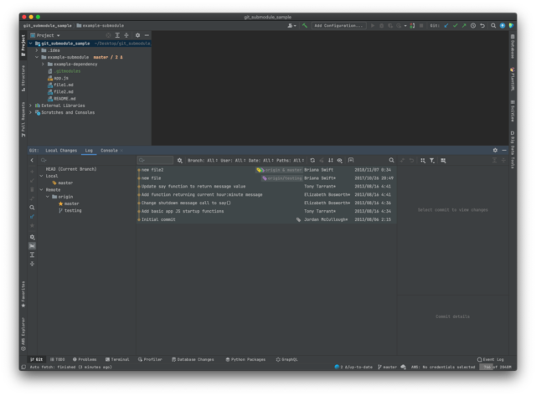Viewport: 536px width, 396px height.
Task: Click the commit log search field
Action: click(155, 160)
